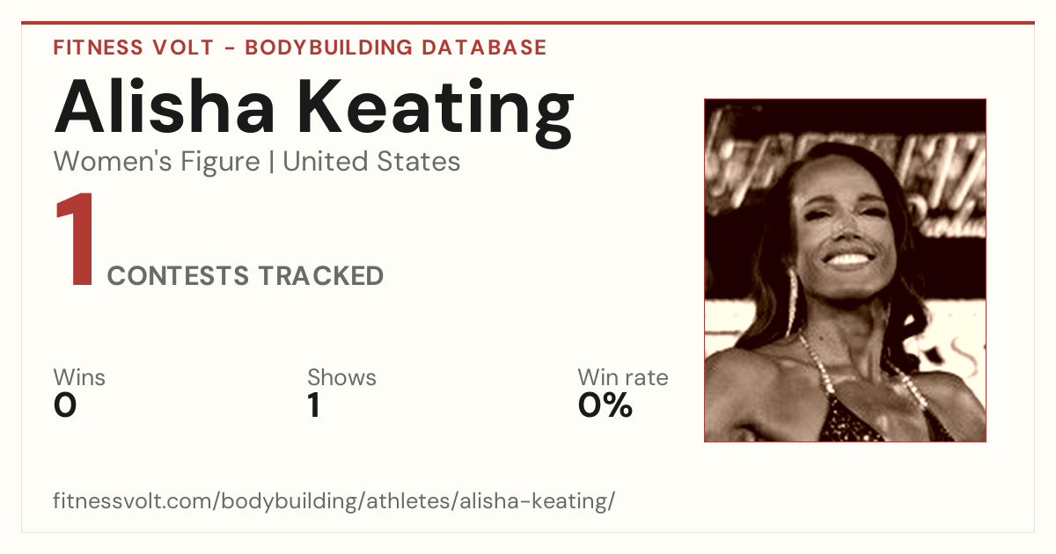Image resolution: width=1056 pixels, height=554 pixels.
Task: Click the word TRACKED beside the number
Action: click(x=320, y=276)
